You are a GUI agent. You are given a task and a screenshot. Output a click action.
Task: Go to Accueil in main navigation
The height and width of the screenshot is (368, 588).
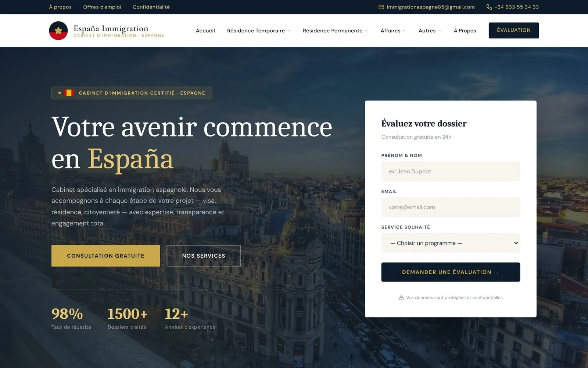[x=205, y=31]
